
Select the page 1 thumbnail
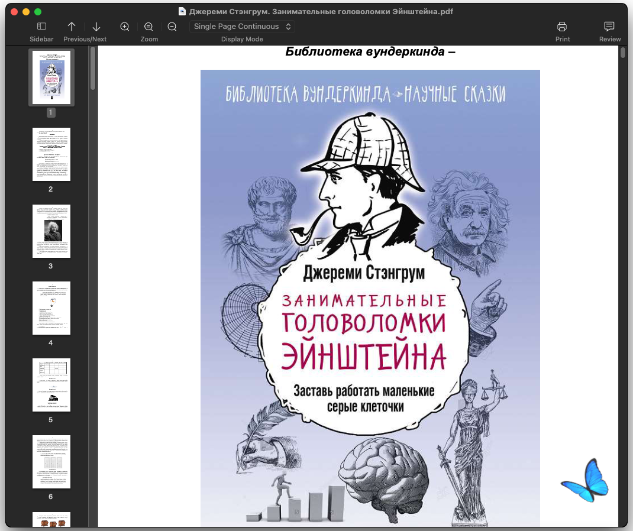pos(51,77)
